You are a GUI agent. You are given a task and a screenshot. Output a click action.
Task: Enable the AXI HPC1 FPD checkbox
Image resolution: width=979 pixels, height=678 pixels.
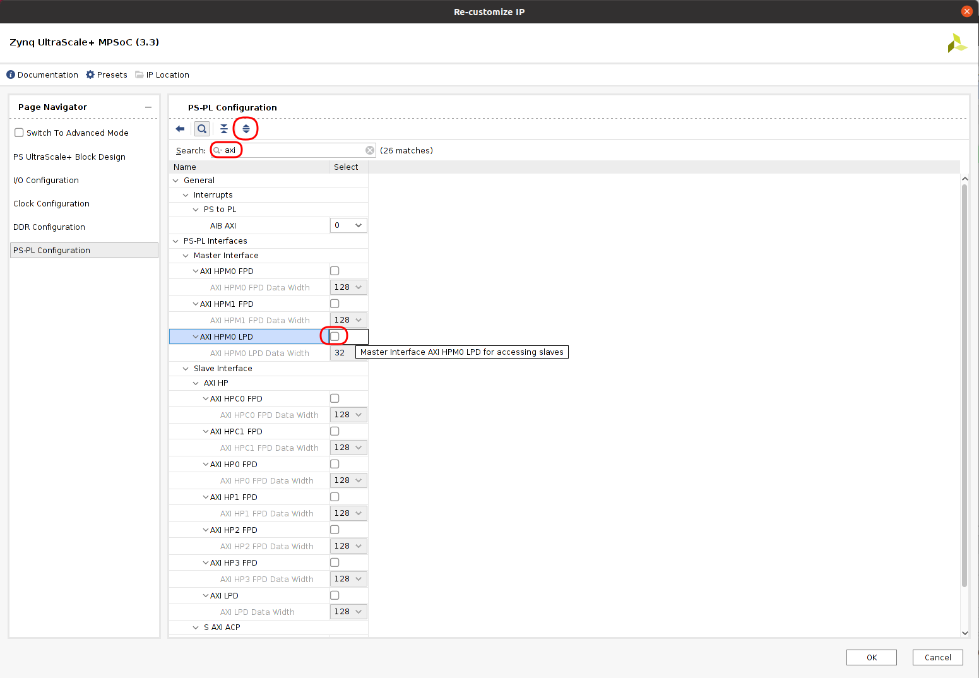coord(335,431)
